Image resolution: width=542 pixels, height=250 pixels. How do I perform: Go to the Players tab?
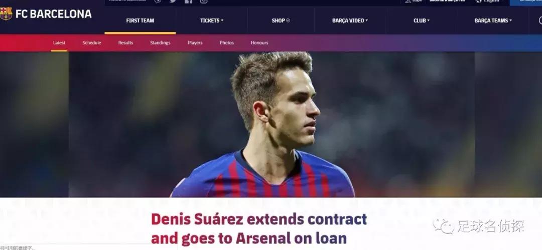[195, 42]
